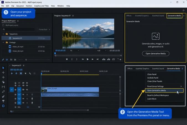Choose Close Panel from the context menu
Viewport: 187px width, 125px height.
click(152, 74)
